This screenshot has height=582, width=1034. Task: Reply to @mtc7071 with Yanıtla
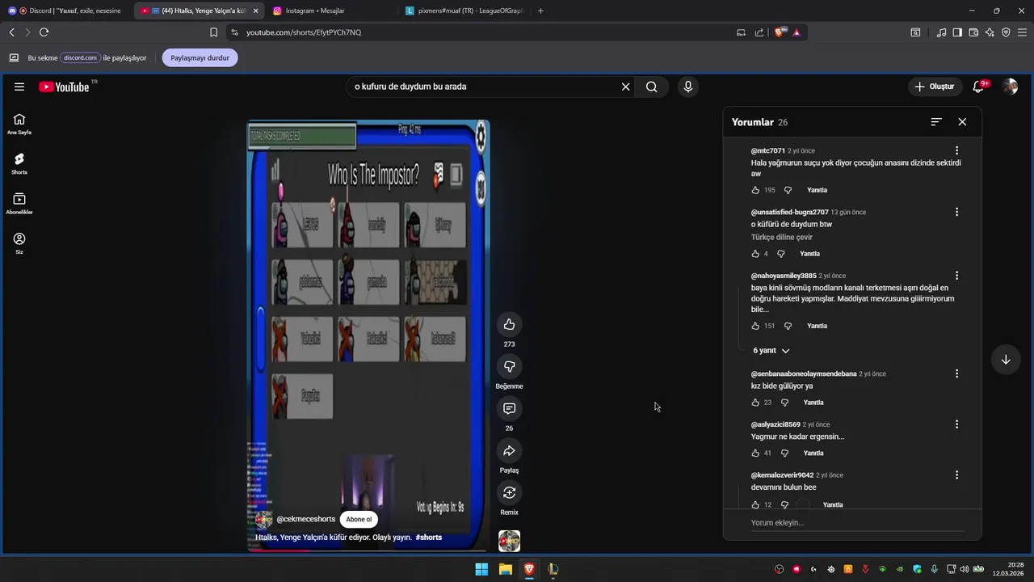pyautogui.click(x=818, y=190)
